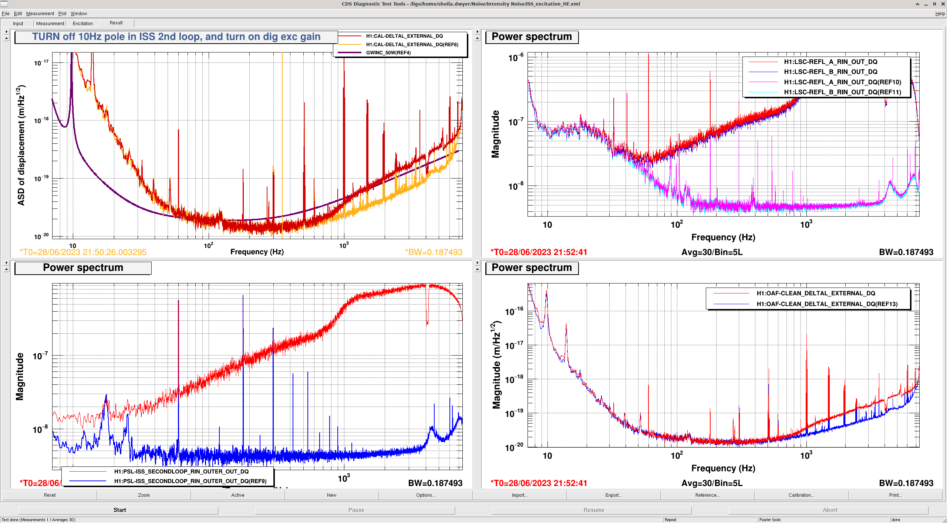The height and width of the screenshot is (523, 947).
Task: Click the Reference... button
Action: [x=707, y=495]
